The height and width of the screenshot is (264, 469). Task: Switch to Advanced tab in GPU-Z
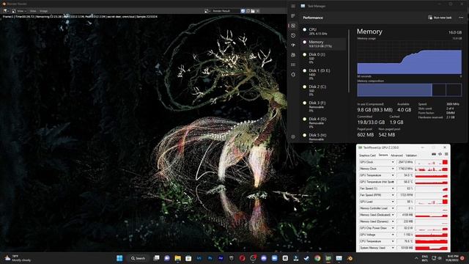click(396, 155)
